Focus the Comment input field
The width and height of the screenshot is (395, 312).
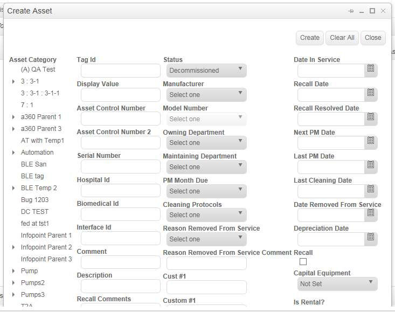point(121,262)
